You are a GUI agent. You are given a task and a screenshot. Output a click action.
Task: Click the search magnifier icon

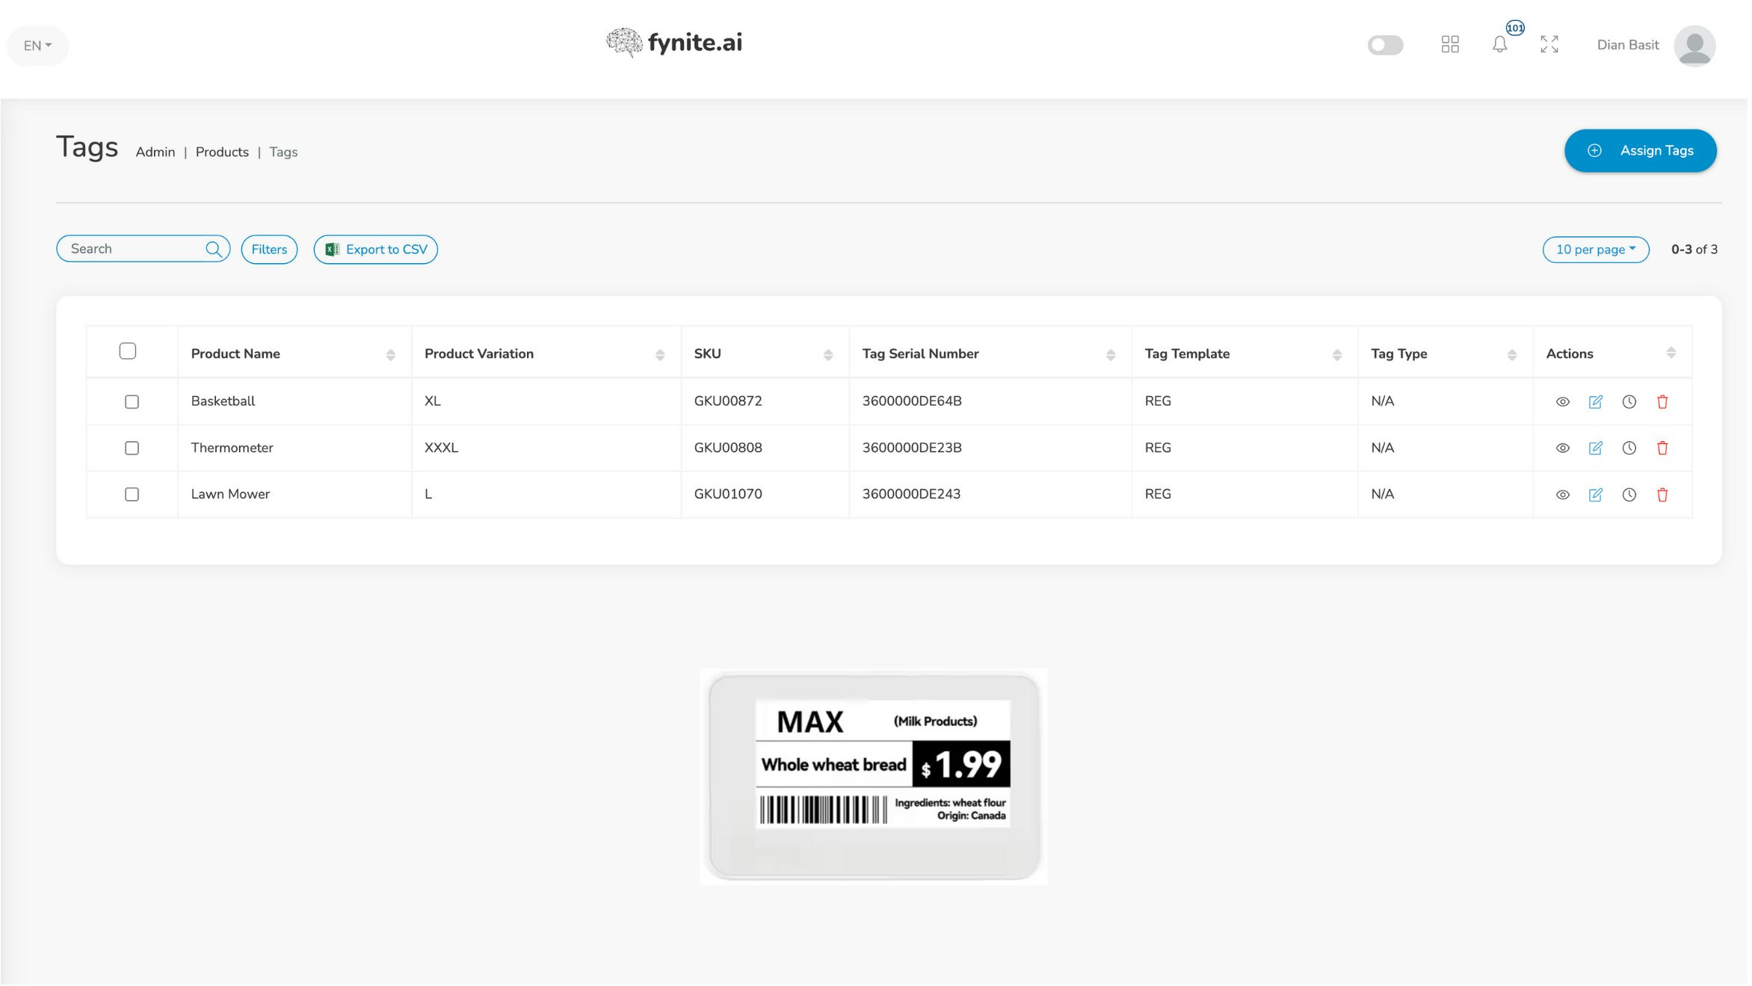tap(214, 250)
